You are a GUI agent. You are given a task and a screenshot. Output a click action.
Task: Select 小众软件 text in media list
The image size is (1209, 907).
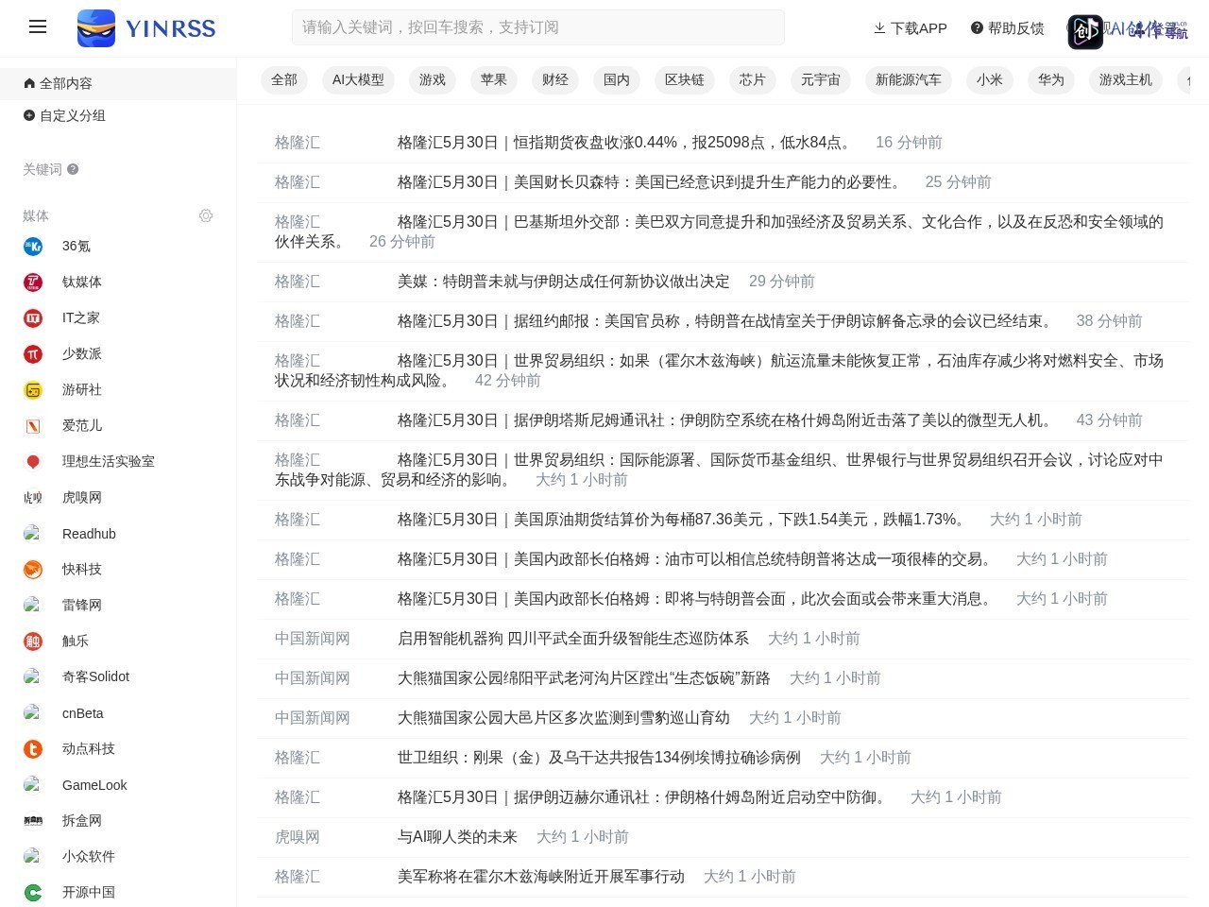(x=89, y=856)
